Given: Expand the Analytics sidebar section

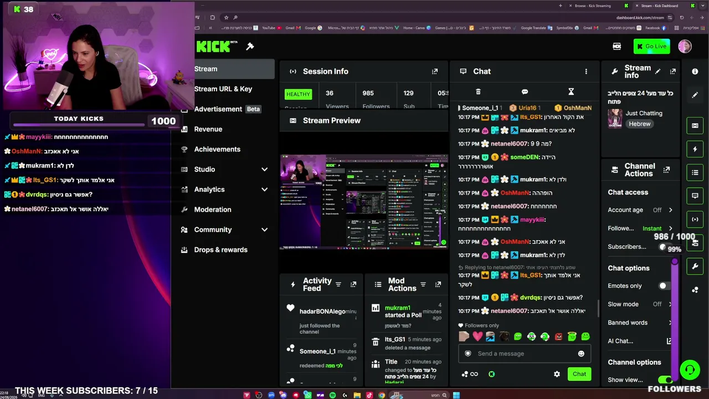Looking at the screenshot, I should [264, 190].
